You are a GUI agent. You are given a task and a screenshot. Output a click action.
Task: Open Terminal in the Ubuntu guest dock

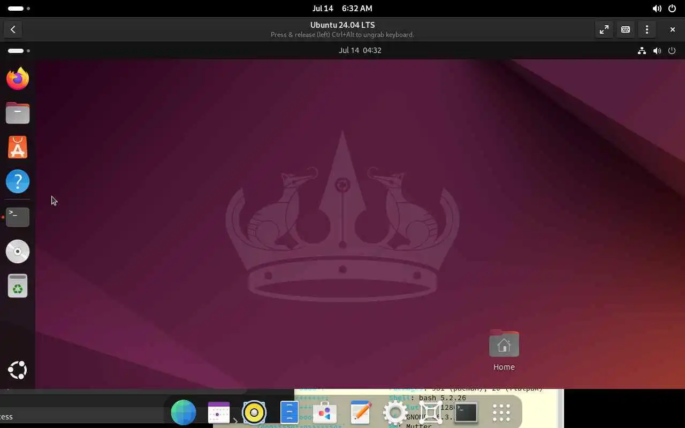click(x=18, y=217)
